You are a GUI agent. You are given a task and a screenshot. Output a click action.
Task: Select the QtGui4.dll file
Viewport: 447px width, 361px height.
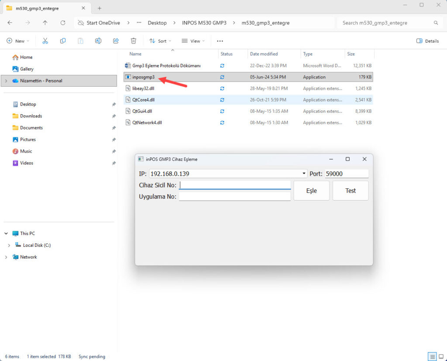143,111
